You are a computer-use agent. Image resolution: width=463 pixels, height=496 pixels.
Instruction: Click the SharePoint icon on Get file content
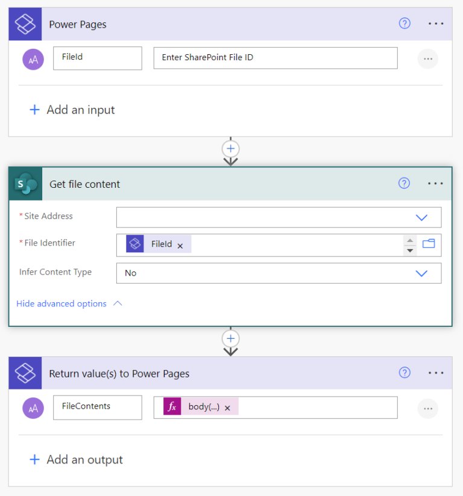click(25, 183)
